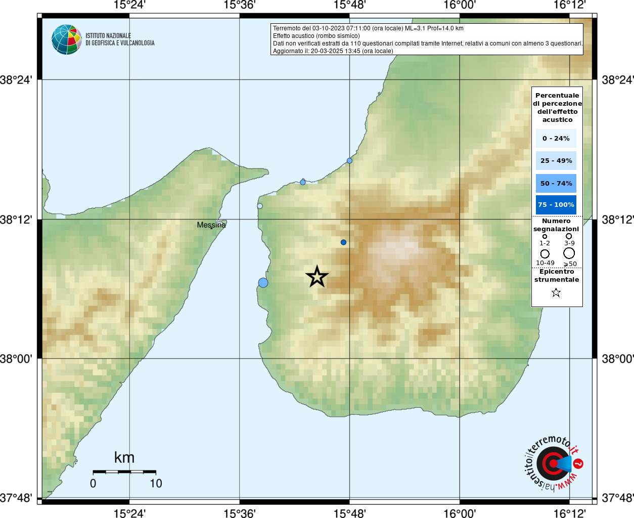The width and height of the screenshot is (634, 518).
Task: Click the white circle marker on the coast
Action: [x=260, y=206]
